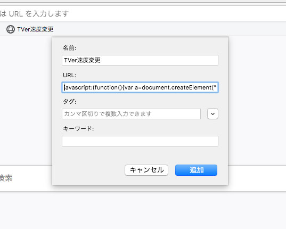Click the 検索 search box on the page

(x=26, y=178)
